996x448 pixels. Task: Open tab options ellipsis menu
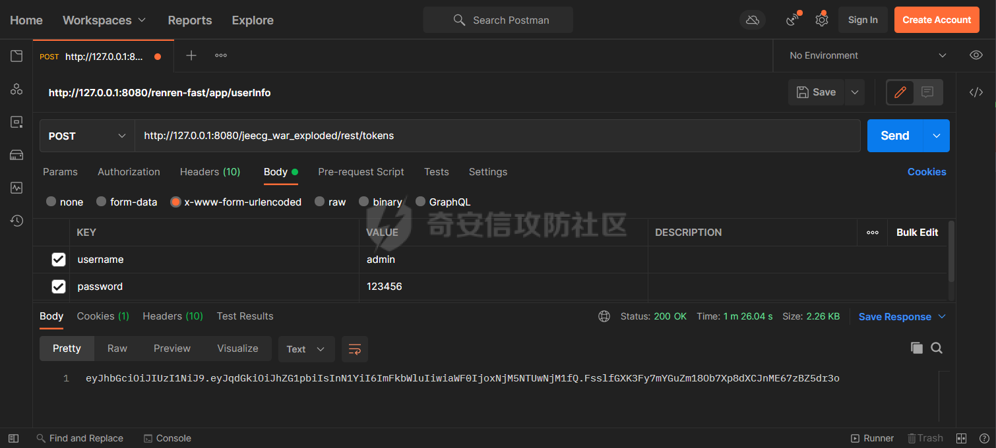click(x=221, y=55)
